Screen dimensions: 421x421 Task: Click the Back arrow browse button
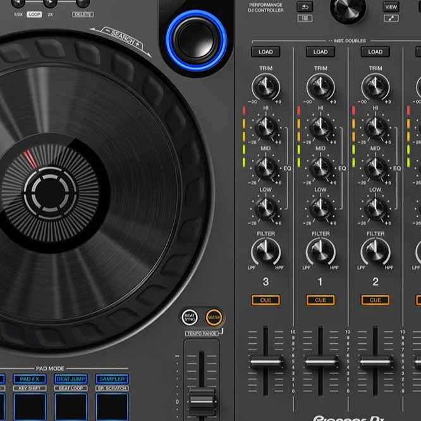coord(305,7)
